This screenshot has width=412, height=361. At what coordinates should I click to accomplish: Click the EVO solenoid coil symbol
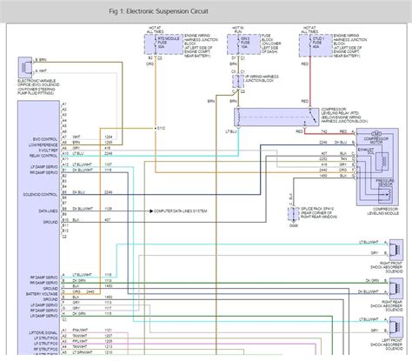click(x=25, y=67)
